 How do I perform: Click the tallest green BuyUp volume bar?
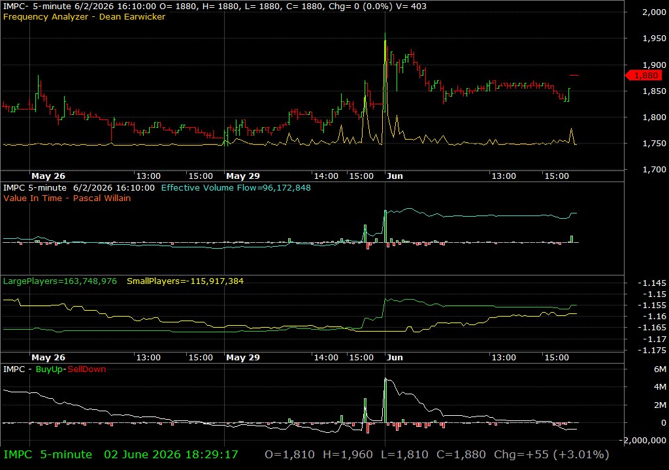[x=385, y=401]
